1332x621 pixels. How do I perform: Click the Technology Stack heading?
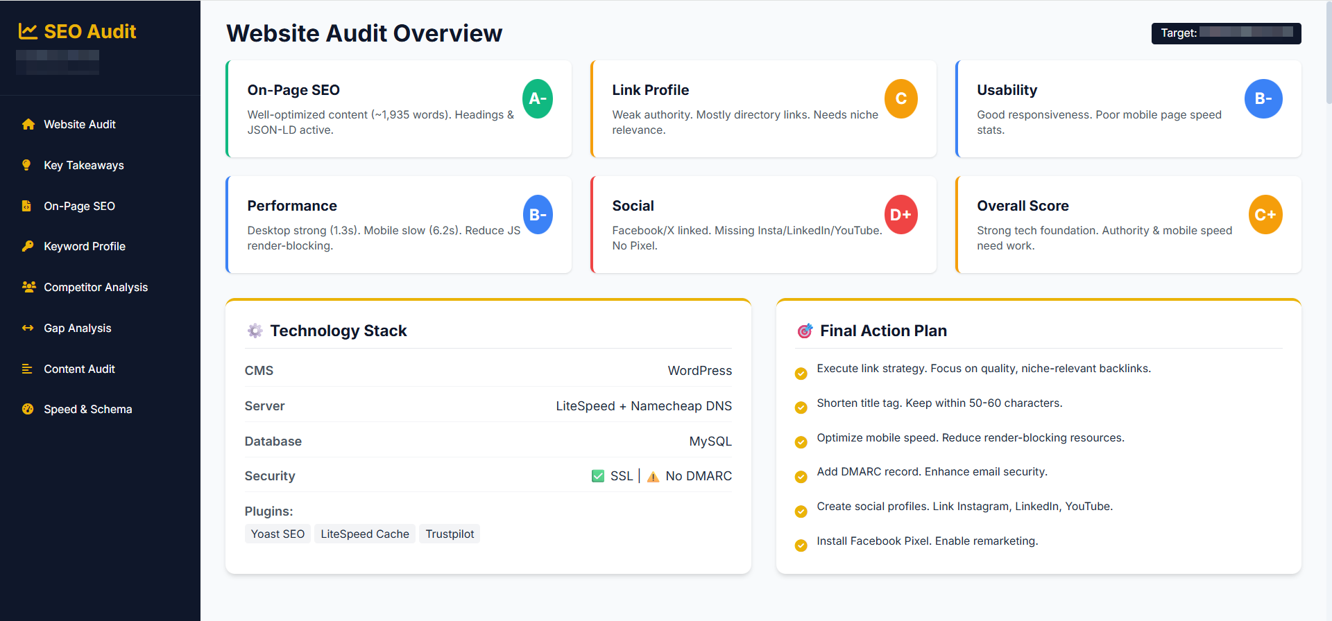[x=339, y=331]
